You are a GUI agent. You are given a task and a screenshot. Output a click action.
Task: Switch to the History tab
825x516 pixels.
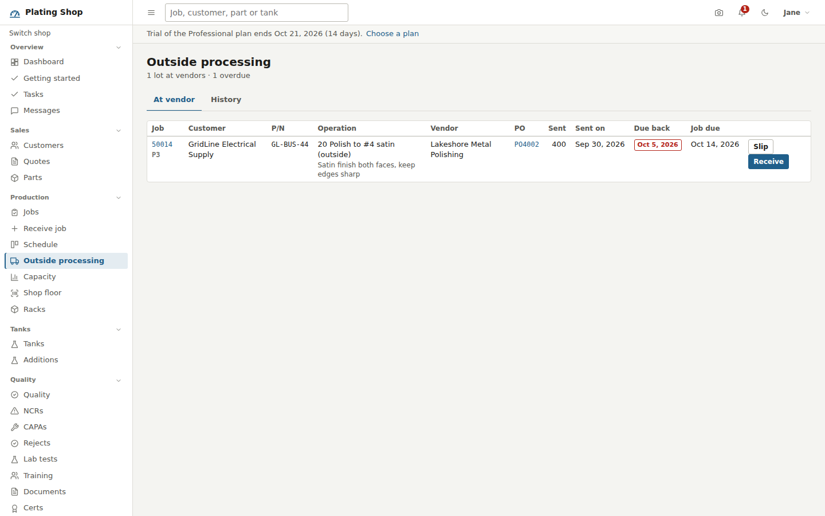(x=226, y=100)
